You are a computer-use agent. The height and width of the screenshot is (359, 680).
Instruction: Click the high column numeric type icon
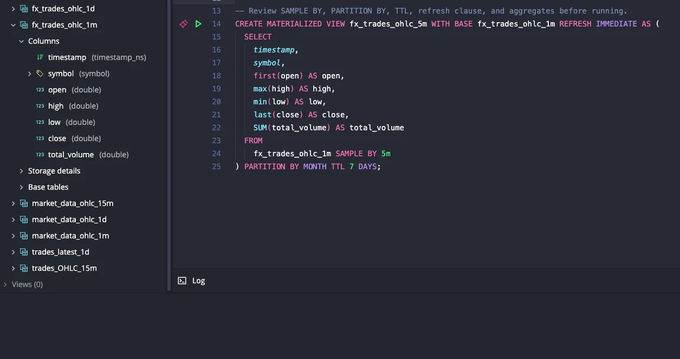point(40,106)
